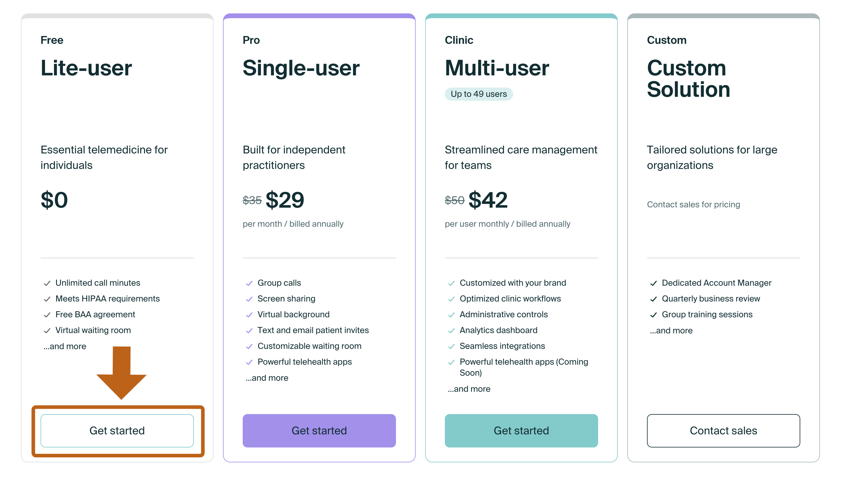This screenshot has height=485, width=842.
Task: Click the $29 Pro plan price
Action: pyautogui.click(x=285, y=200)
